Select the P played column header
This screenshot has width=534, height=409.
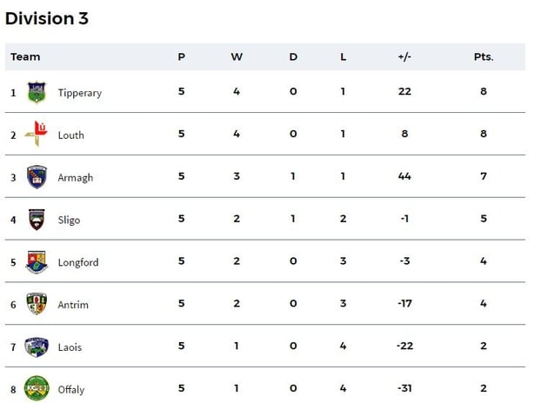point(182,56)
